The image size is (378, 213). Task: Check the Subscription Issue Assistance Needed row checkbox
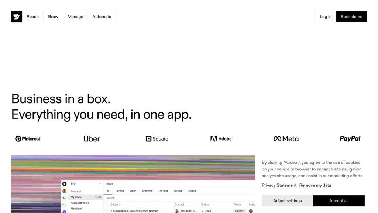tap(107, 211)
